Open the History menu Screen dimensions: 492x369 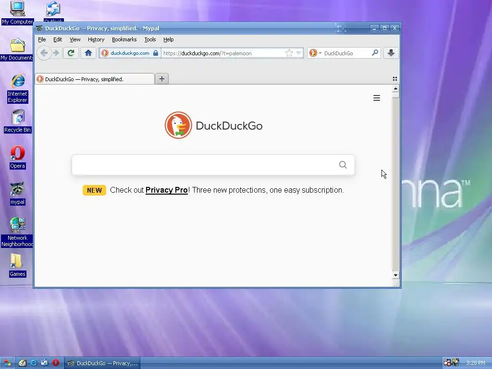coord(96,39)
